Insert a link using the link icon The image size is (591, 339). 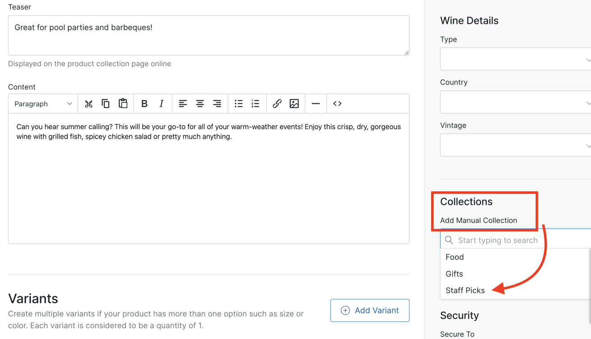[x=277, y=103]
